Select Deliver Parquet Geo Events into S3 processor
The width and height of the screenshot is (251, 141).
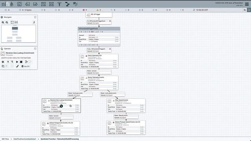click(x=60, y=128)
